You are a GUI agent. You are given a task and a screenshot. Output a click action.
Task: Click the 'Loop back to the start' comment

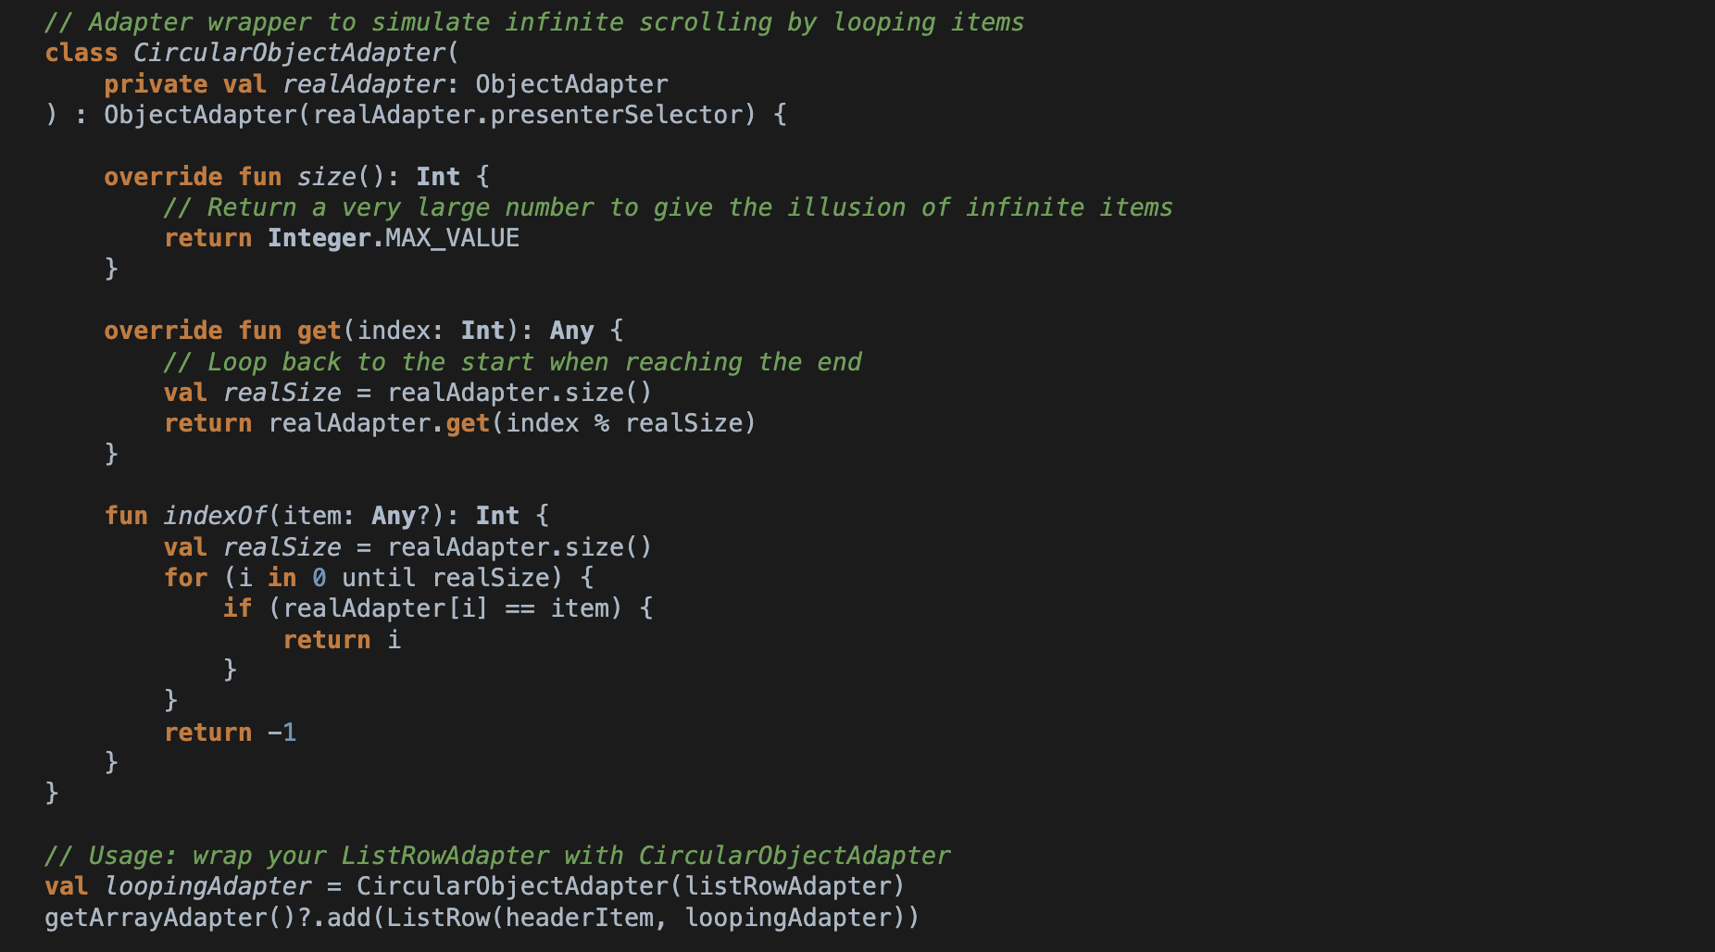click(x=512, y=362)
